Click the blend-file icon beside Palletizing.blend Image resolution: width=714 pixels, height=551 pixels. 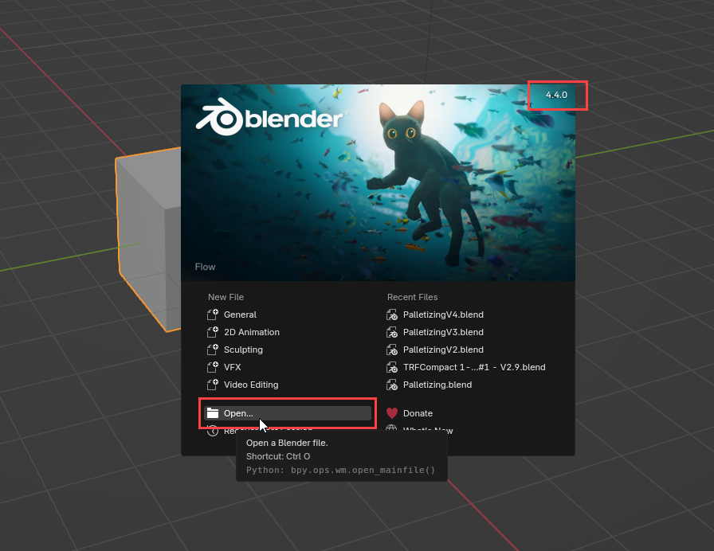(392, 385)
